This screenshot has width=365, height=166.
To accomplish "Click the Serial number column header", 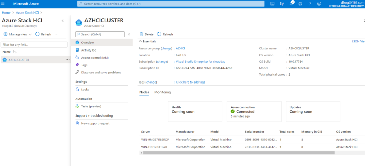I will (254, 132).
